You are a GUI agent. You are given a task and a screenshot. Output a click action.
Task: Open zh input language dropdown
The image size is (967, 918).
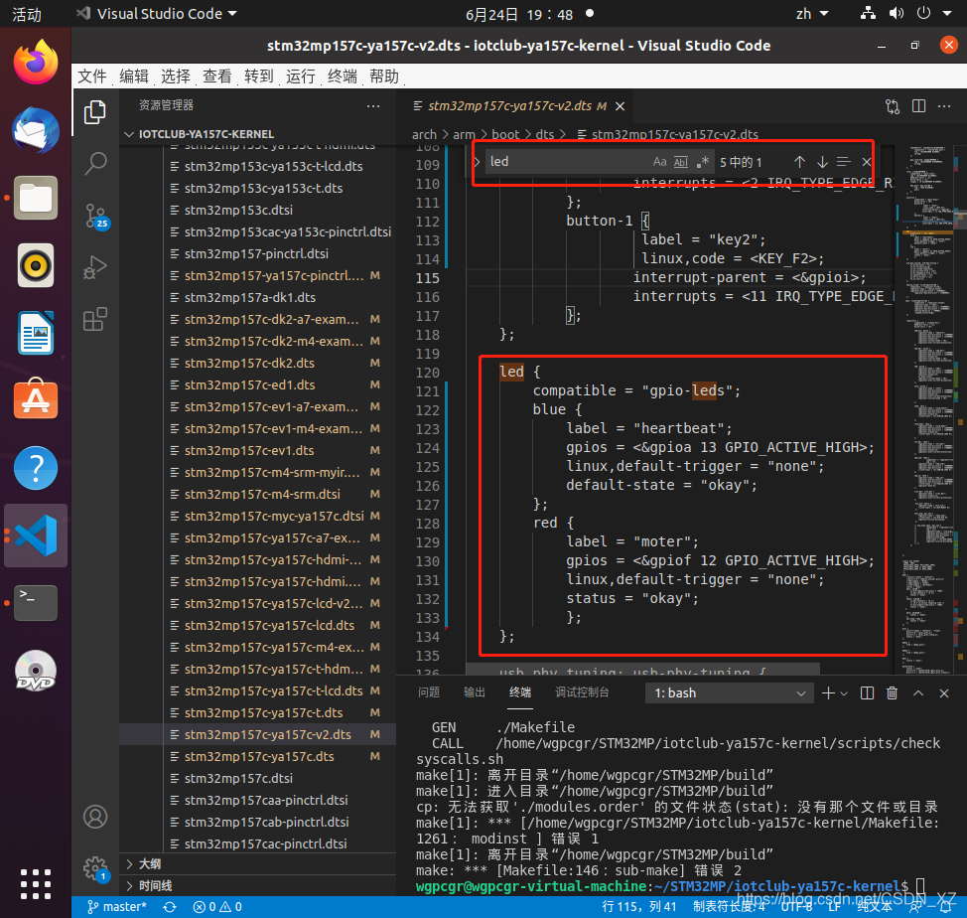click(811, 13)
